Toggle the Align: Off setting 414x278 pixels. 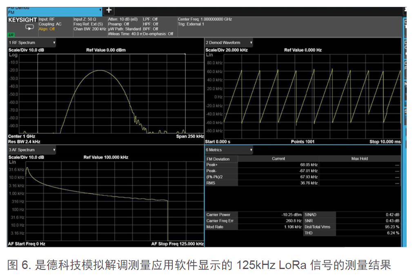coord(47,29)
